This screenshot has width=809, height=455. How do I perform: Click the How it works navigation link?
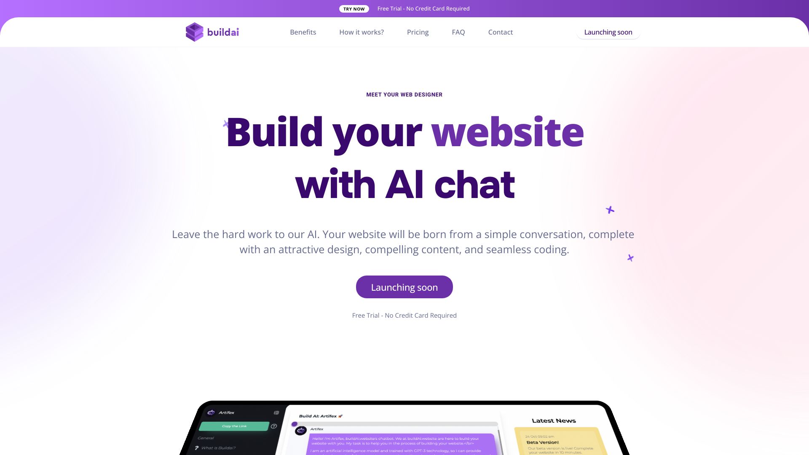pos(361,32)
